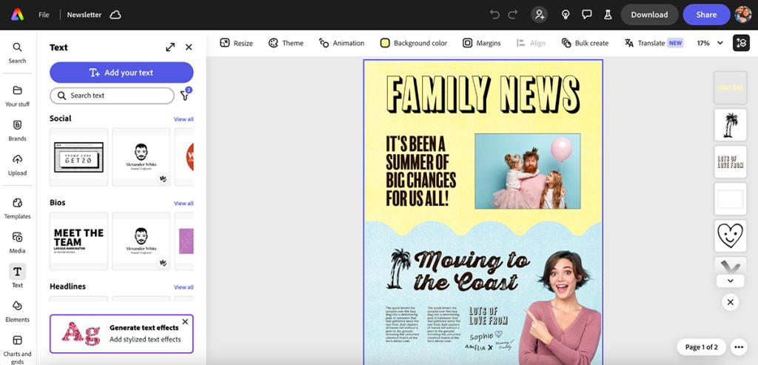Open the Margins toolbar option
The image size is (758, 365).
pos(481,43)
